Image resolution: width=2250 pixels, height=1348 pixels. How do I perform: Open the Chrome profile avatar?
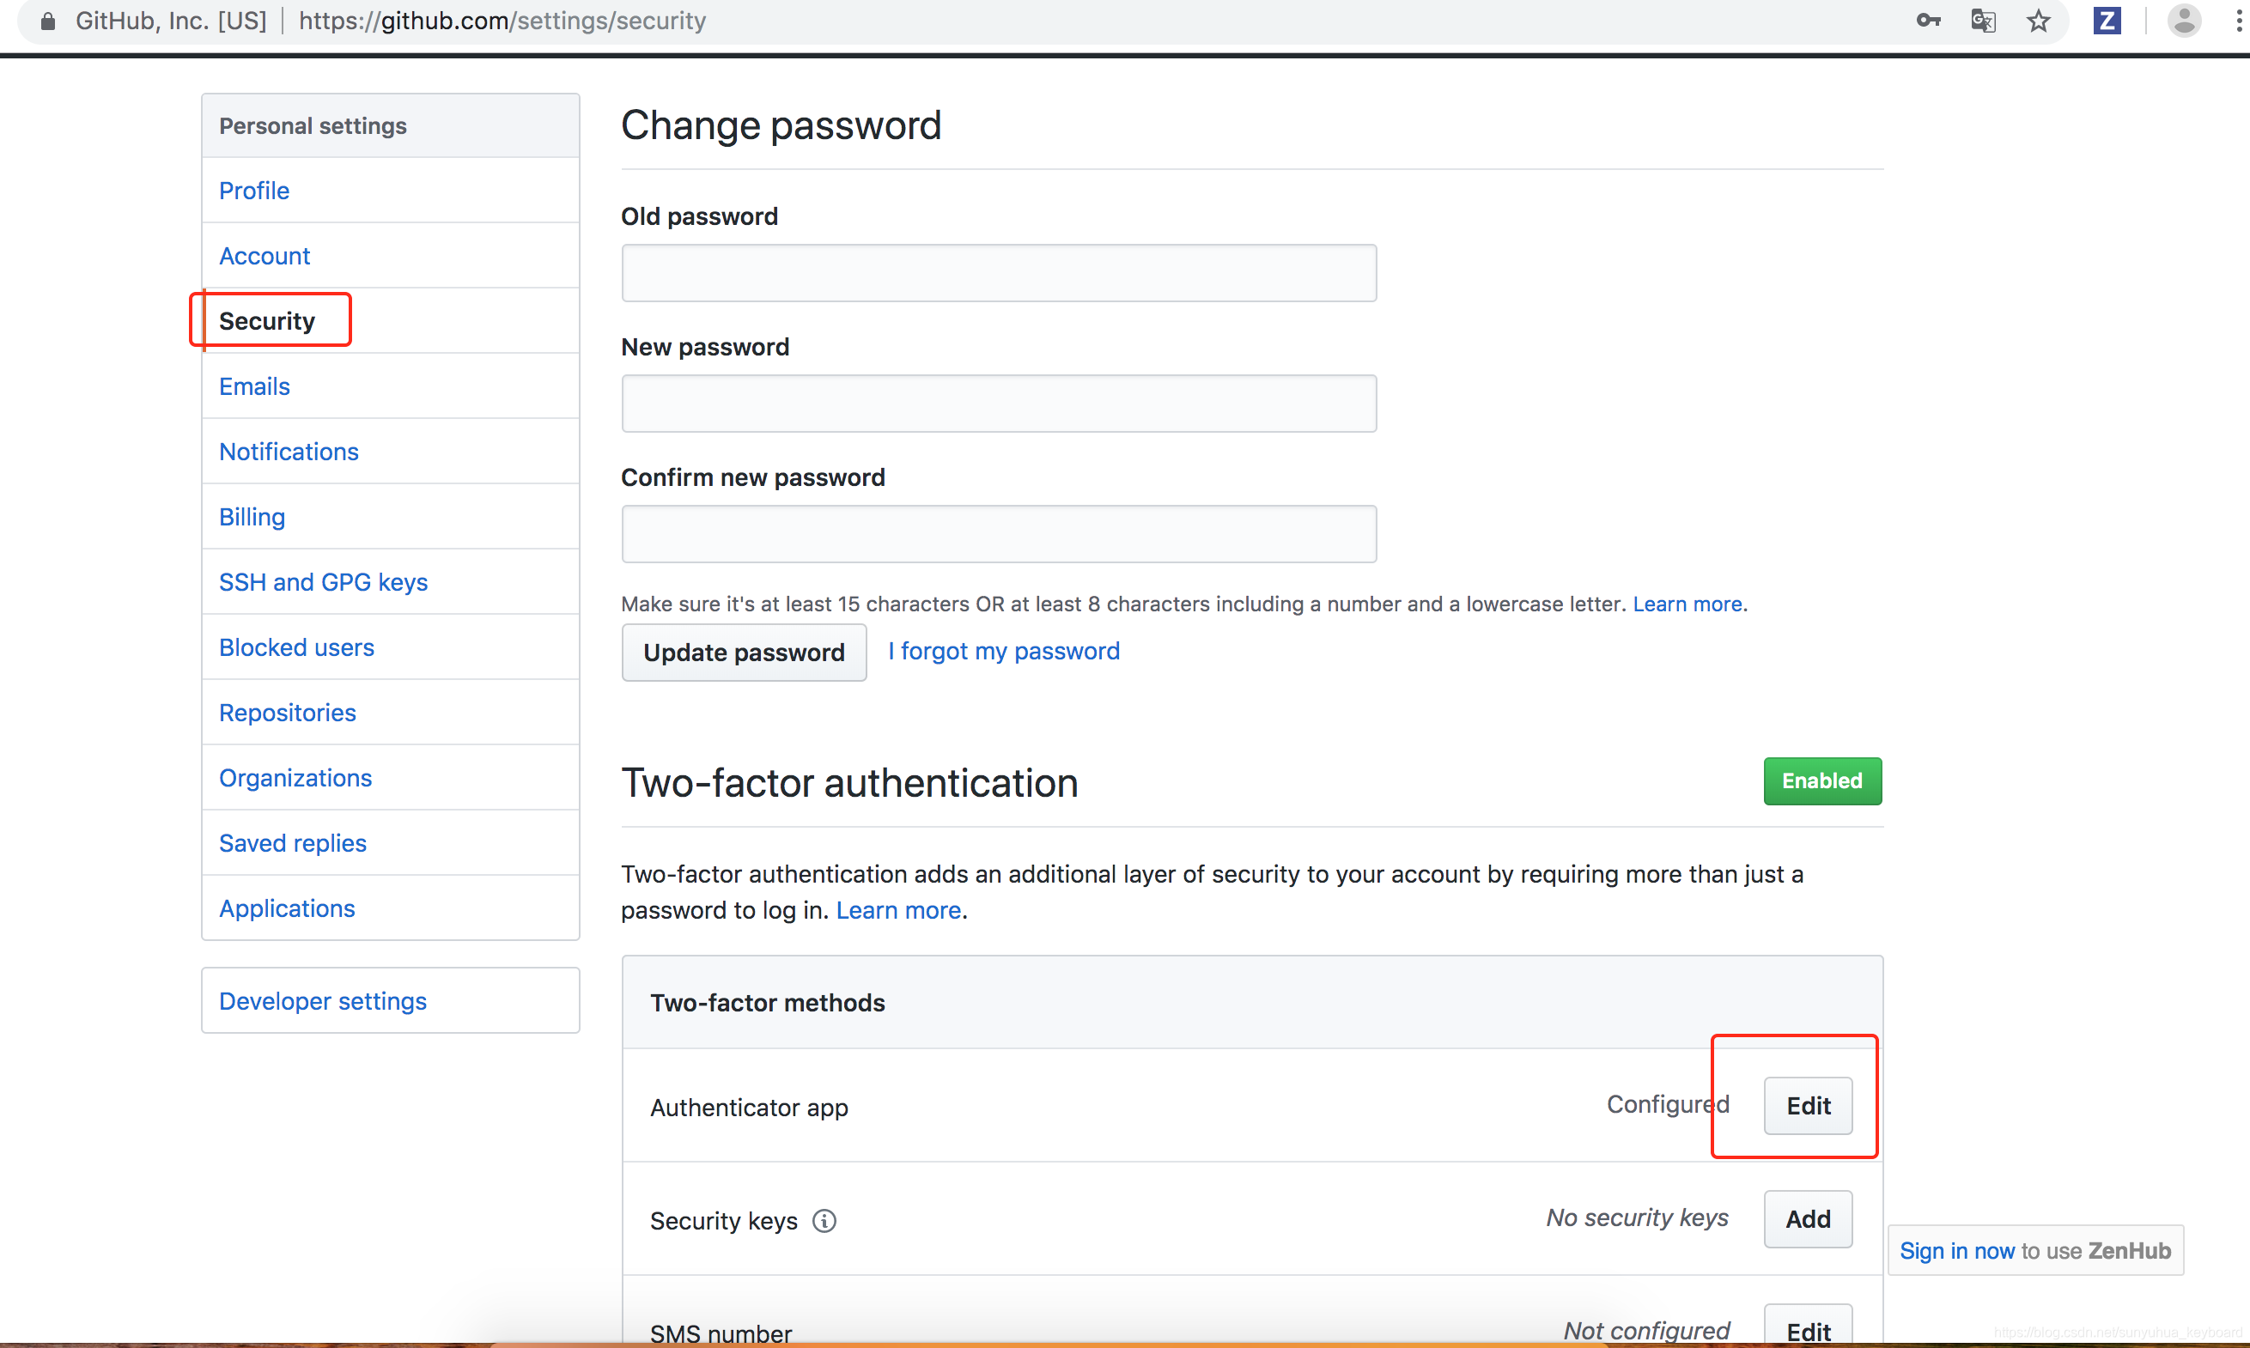tap(2184, 20)
